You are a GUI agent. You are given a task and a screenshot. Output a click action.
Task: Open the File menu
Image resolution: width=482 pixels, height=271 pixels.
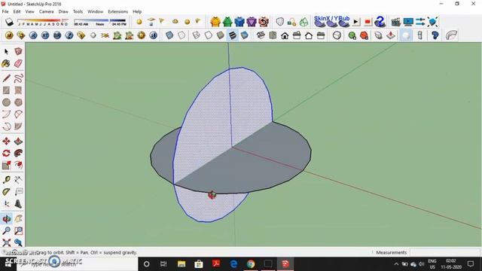click(5, 11)
